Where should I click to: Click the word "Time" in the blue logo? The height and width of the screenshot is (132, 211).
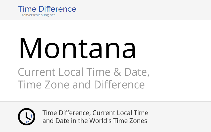point(26,9)
